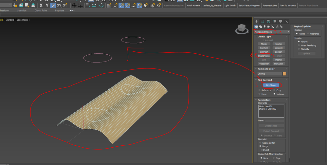The width and height of the screenshot is (327, 165).
Task: Click the Pick Shape button
Action: click(271, 85)
